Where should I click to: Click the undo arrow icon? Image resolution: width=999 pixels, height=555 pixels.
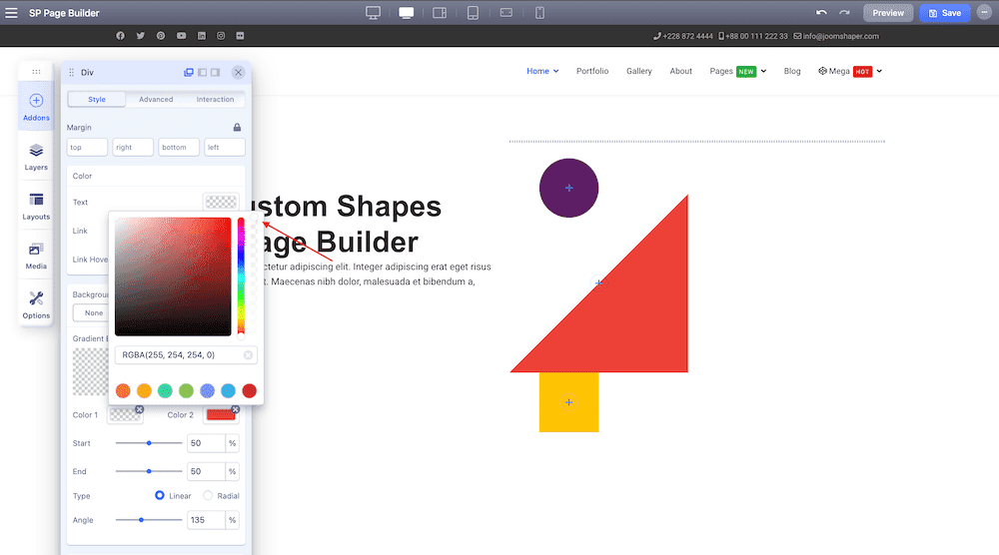click(821, 13)
